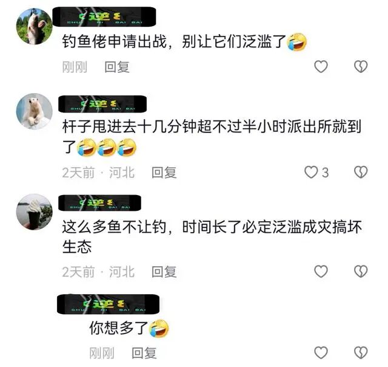Like the comment with 3 likes
388x367 pixels.
tap(311, 172)
